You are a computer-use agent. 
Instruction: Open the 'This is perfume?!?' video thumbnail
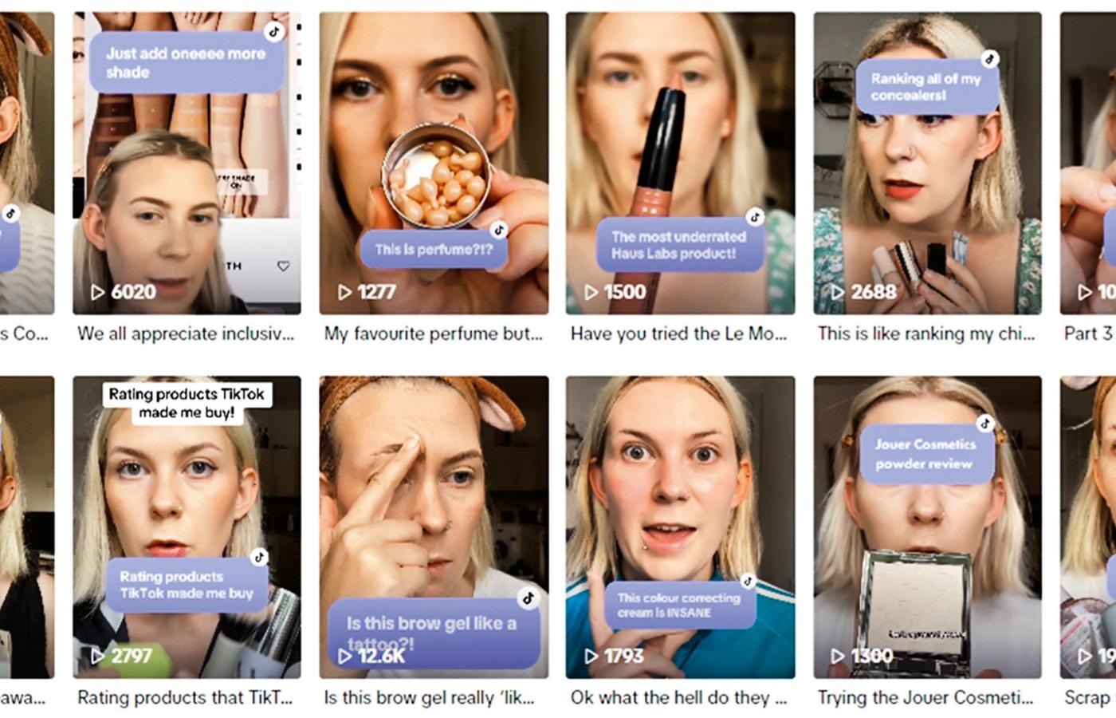(x=434, y=163)
